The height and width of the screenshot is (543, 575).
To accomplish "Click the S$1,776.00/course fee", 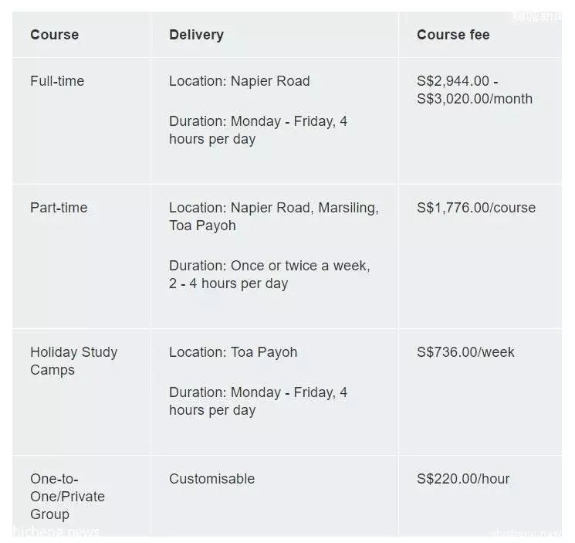I will [476, 208].
